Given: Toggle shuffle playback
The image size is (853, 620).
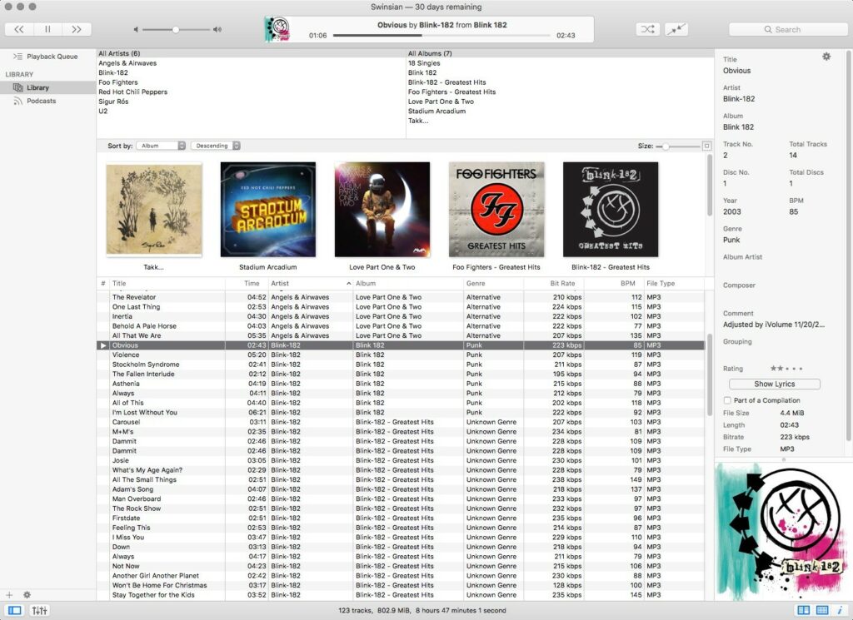Looking at the screenshot, I should (647, 29).
